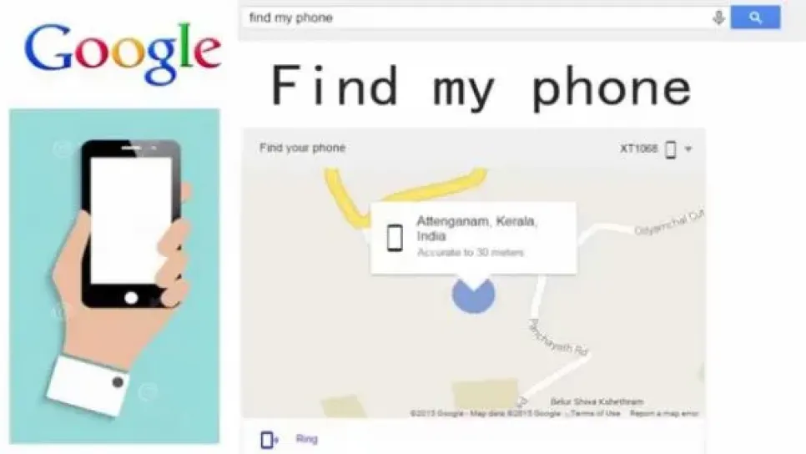
Task: Click the Belur Shiva Kshethram place label
Action: point(597,401)
